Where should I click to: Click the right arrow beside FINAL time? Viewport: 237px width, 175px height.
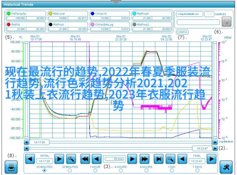click(x=211, y=159)
